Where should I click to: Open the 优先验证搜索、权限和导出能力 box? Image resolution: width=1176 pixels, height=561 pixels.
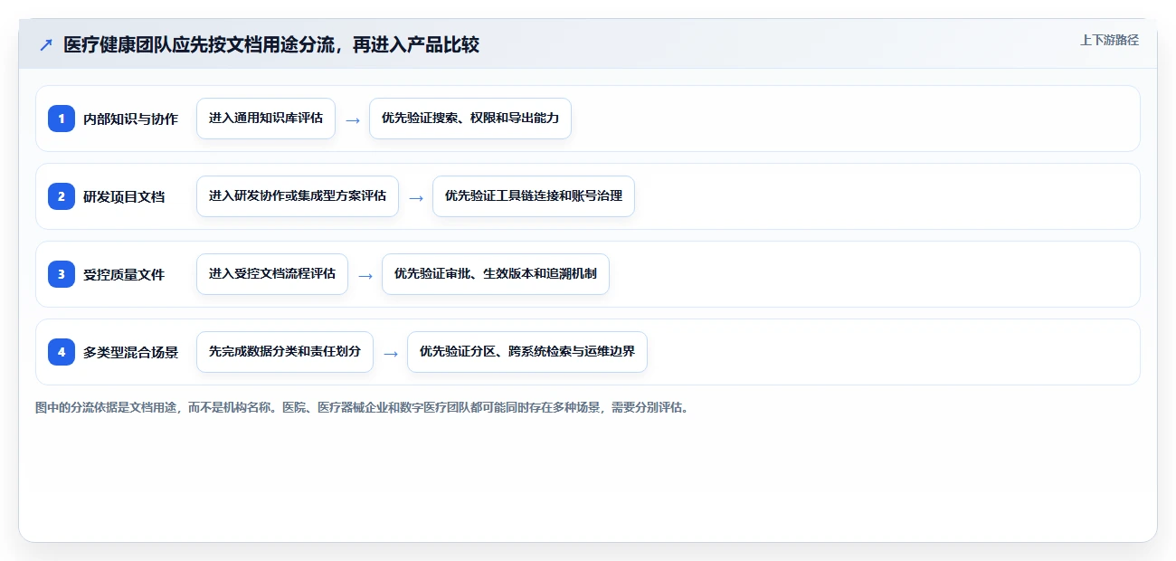point(470,119)
